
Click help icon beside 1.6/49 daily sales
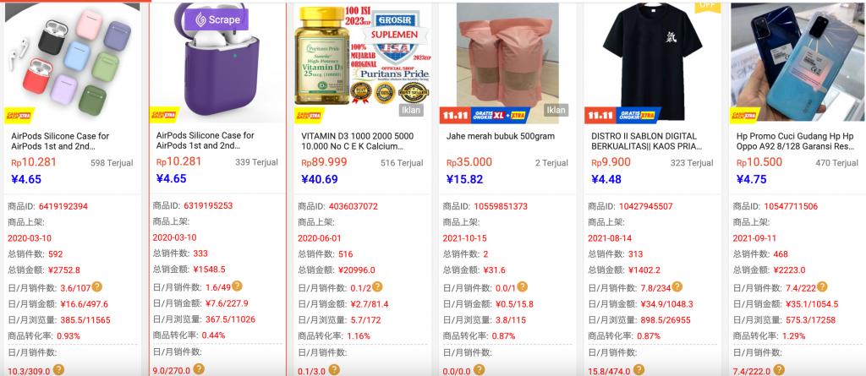pyautogui.click(x=237, y=286)
